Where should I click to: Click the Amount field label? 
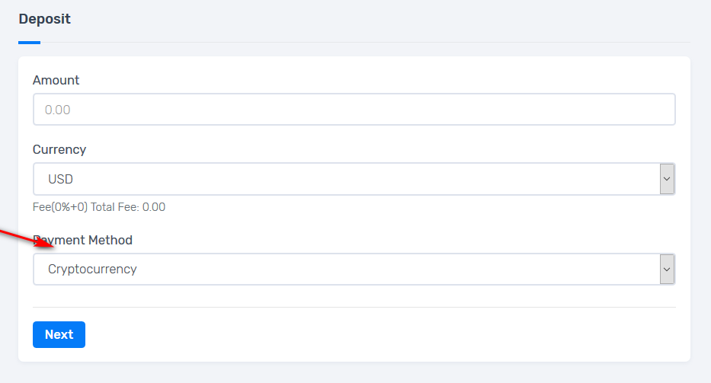[56, 80]
